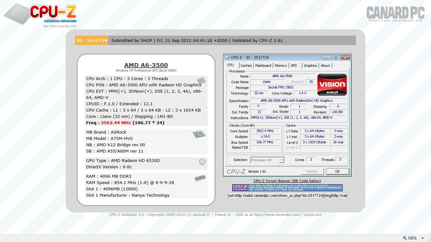Click the CPU-Z Validator forum banner image
Viewport: 431px width, 242px height.
click(287, 188)
